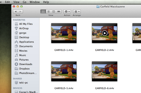Select GARFIELD-6.m4v video thumbnail
The image size is (141, 93).
(x=104, y=71)
